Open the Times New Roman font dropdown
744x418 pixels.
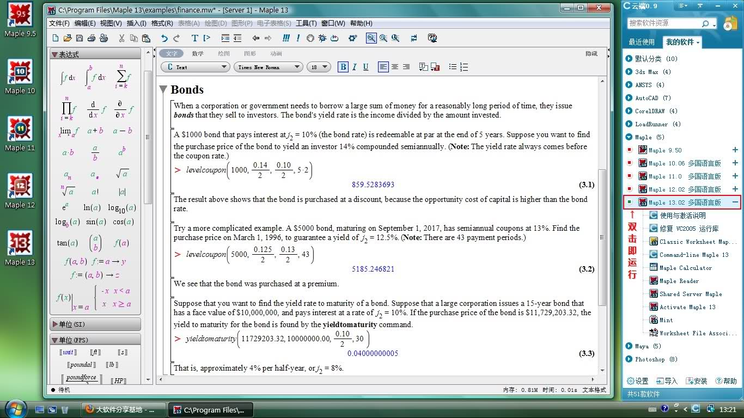(x=269, y=67)
